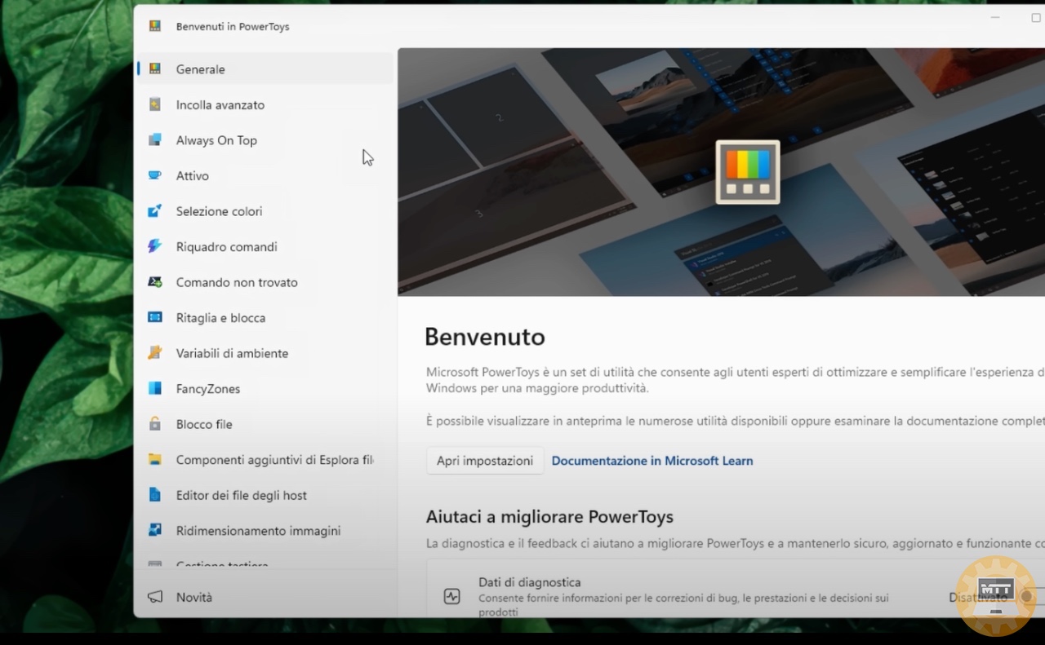Open the FancyZones page
Screen dimensions: 1045x645
(265, 388)
